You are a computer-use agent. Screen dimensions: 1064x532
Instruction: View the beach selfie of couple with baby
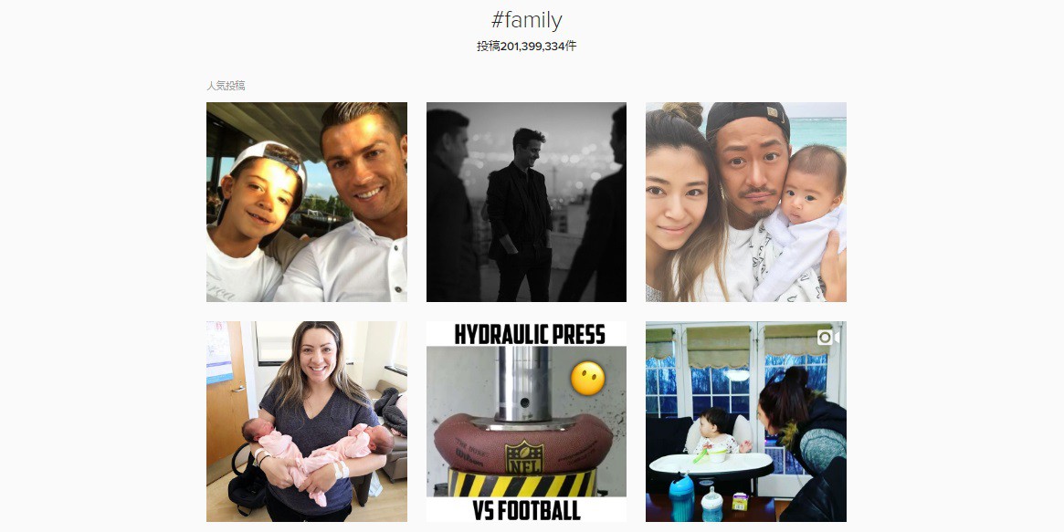pyautogui.click(x=746, y=202)
